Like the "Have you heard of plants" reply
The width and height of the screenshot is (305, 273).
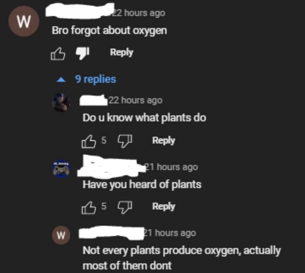click(x=89, y=208)
